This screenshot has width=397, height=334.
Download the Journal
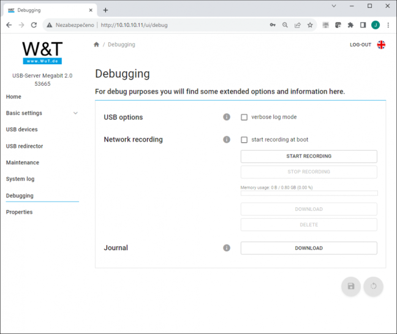(309, 248)
